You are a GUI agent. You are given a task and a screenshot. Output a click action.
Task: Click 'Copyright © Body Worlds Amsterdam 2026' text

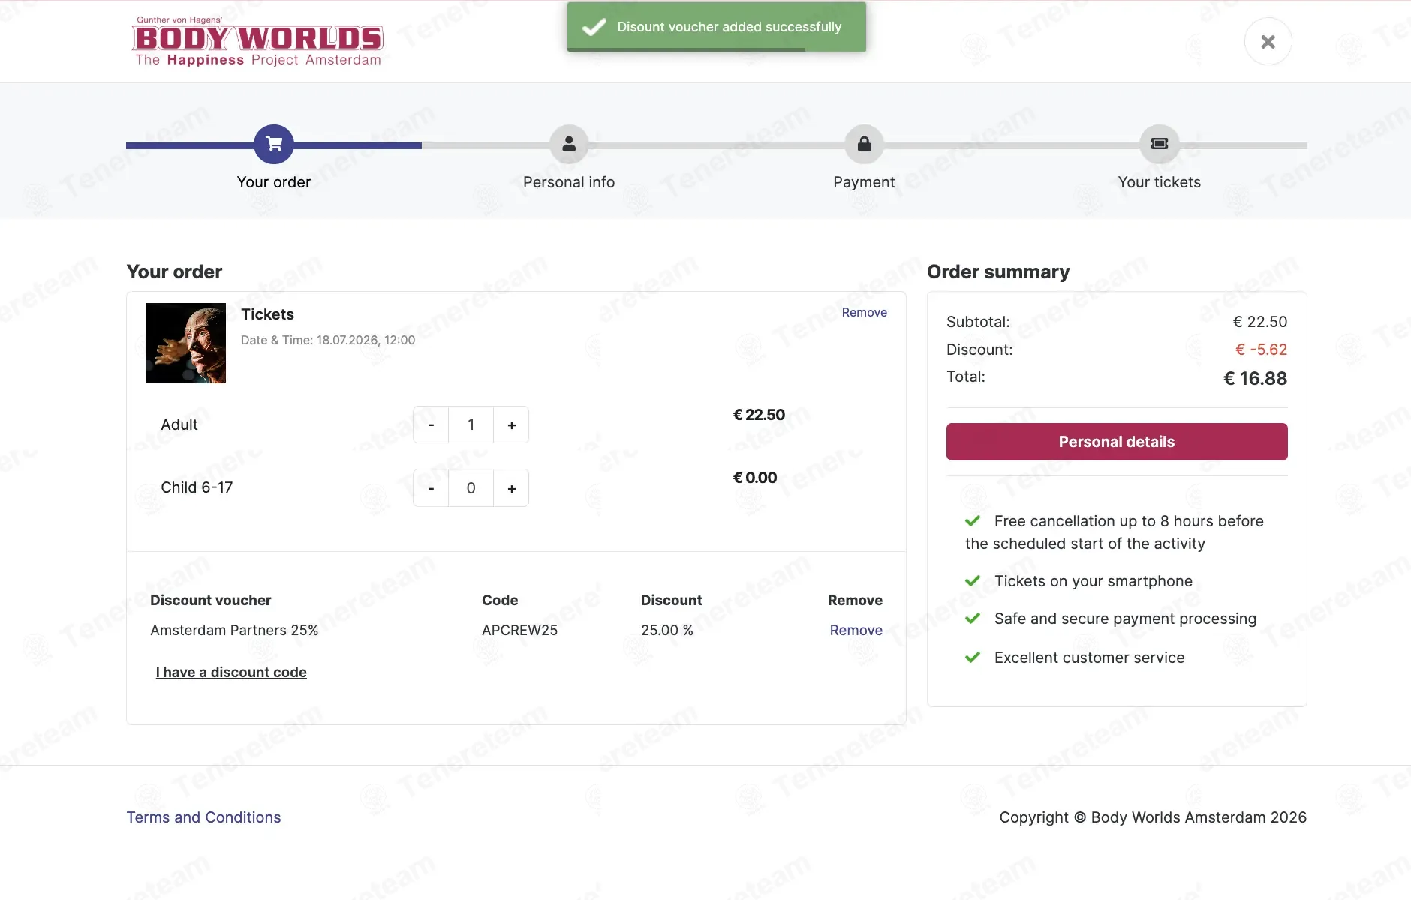[1153, 817]
